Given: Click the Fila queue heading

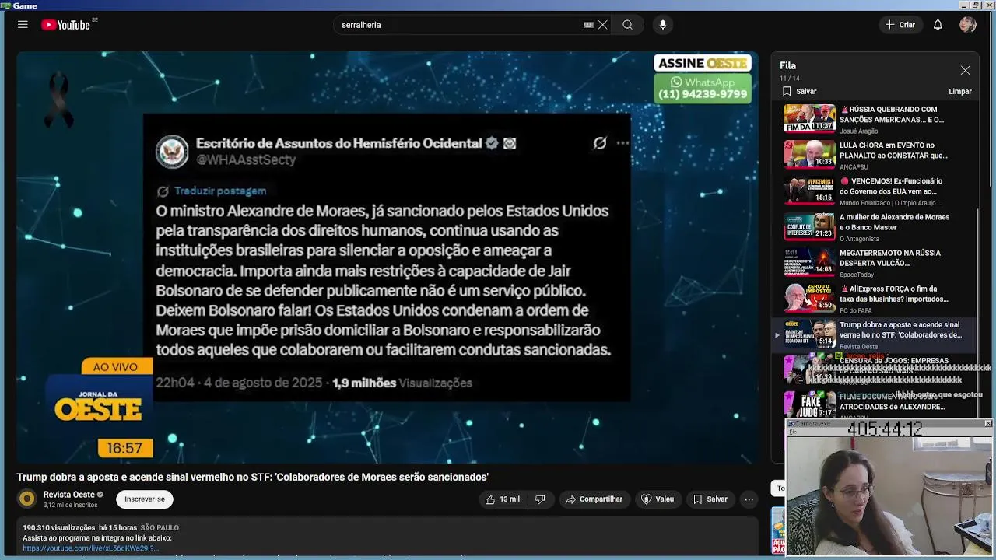Looking at the screenshot, I should point(787,65).
